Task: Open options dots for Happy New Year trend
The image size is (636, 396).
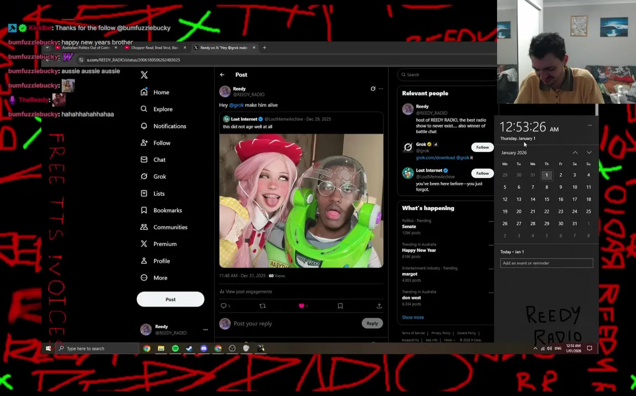Action: 491,245
